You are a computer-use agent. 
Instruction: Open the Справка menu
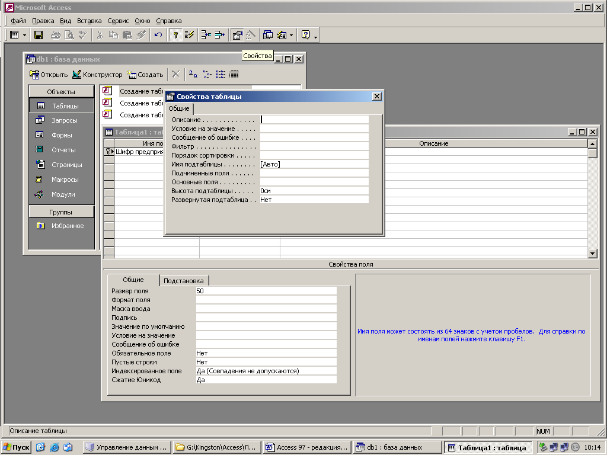tap(169, 21)
